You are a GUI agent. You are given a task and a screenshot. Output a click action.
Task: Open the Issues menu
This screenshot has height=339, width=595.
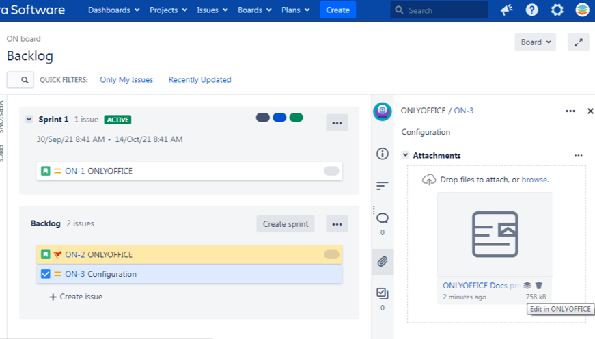(212, 10)
